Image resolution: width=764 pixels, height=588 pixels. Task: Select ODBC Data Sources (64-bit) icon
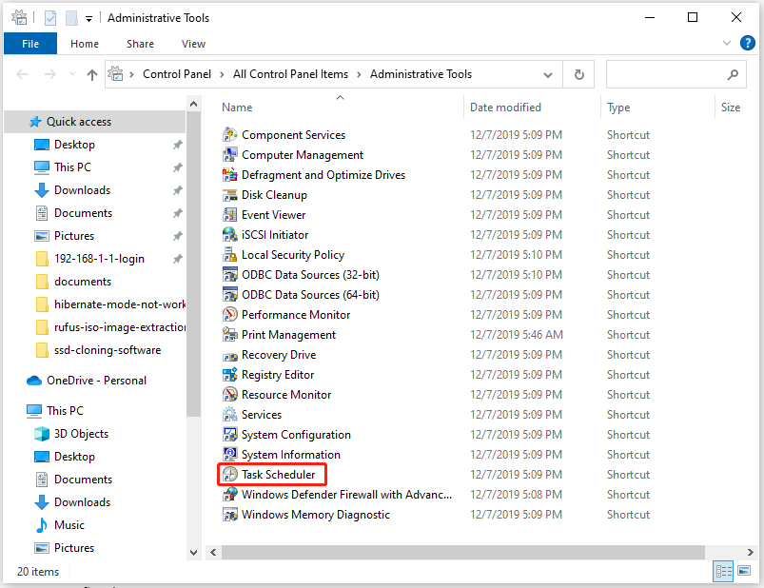click(229, 295)
